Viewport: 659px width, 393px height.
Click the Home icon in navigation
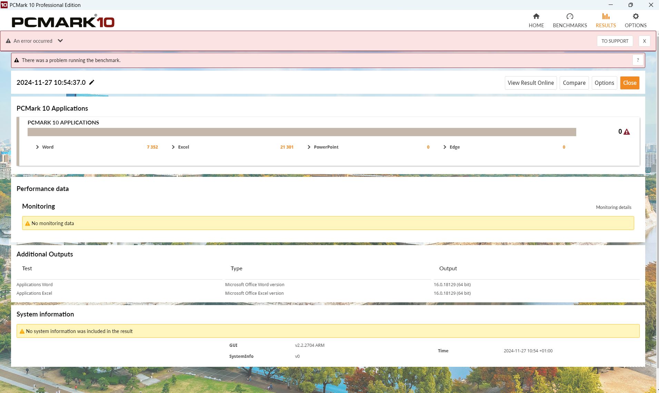pos(536,17)
